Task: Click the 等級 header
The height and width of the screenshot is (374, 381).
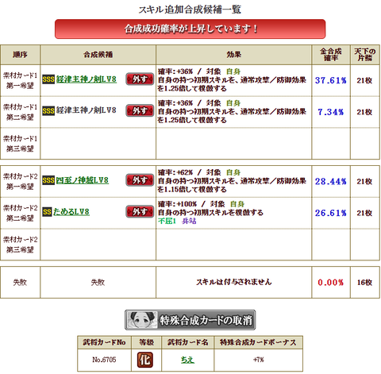Action: (146, 342)
